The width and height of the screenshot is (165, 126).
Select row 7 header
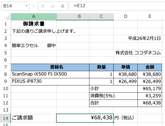[x=5, y=67]
